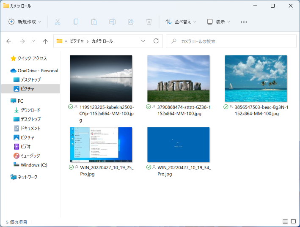
Task: Click the search magnifier icon
Action: click(x=174, y=41)
